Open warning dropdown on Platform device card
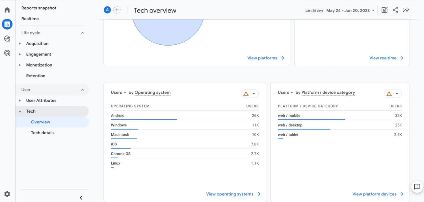Image resolution: width=424 pixels, height=202 pixels. [393, 94]
